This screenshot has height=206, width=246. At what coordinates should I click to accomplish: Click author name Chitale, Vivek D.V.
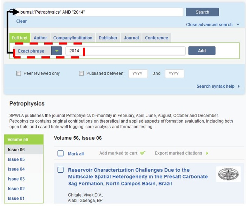click(85, 195)
